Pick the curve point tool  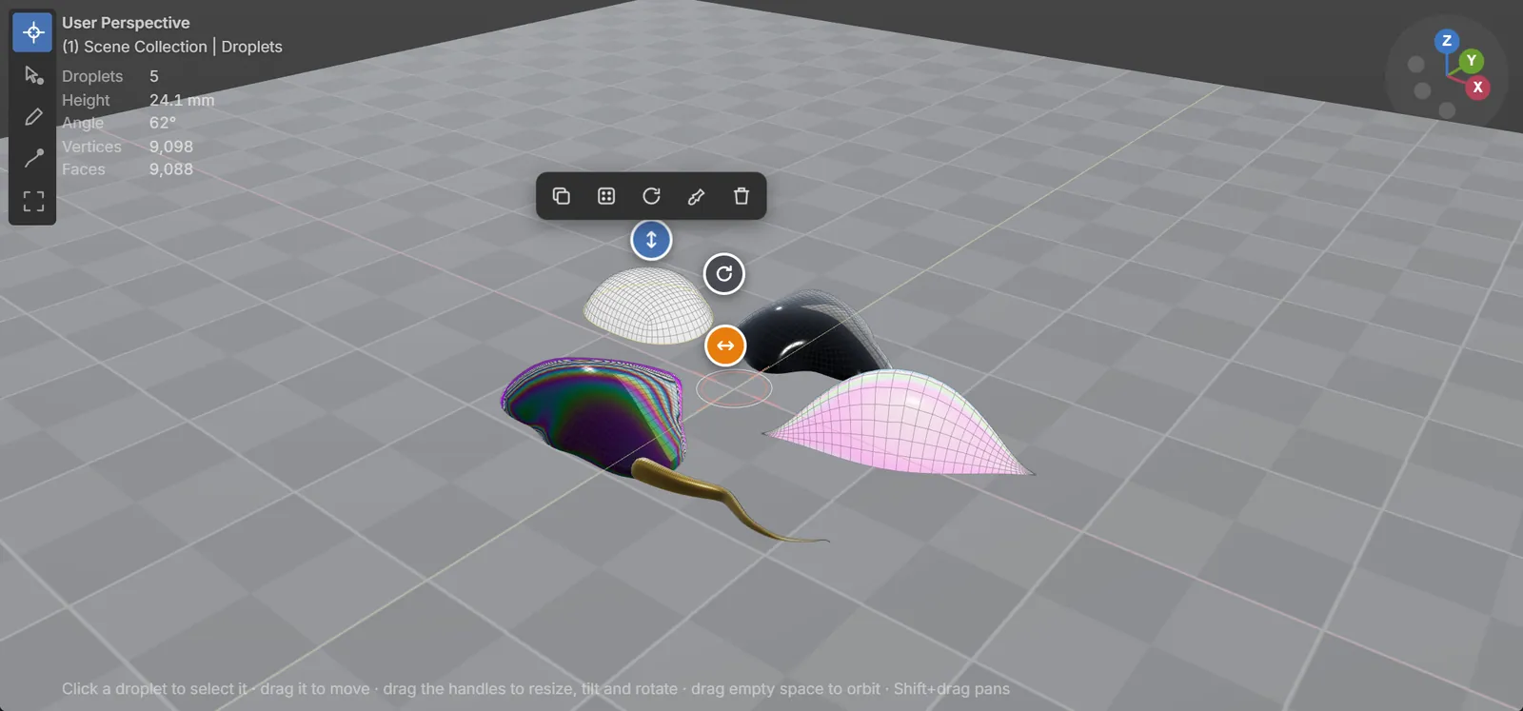pos(32,158)
